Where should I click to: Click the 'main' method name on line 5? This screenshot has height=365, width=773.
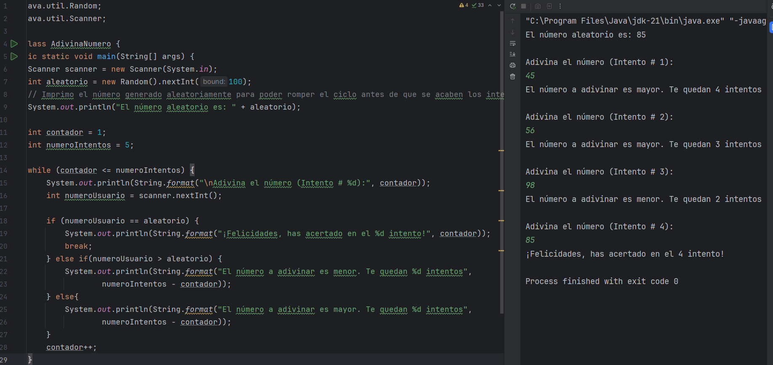point(107,56)
